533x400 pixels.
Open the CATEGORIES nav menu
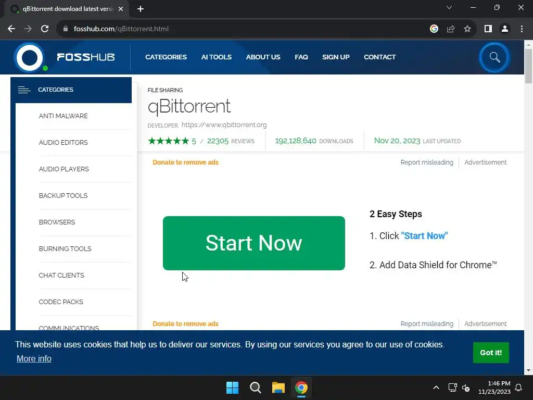point(166,57)
